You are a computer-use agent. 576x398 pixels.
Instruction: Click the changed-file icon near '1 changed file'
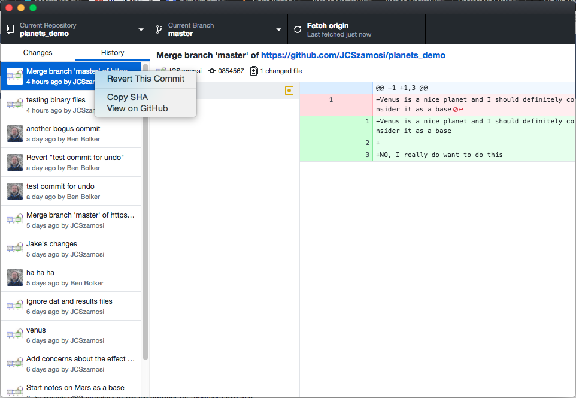(253, 71)
